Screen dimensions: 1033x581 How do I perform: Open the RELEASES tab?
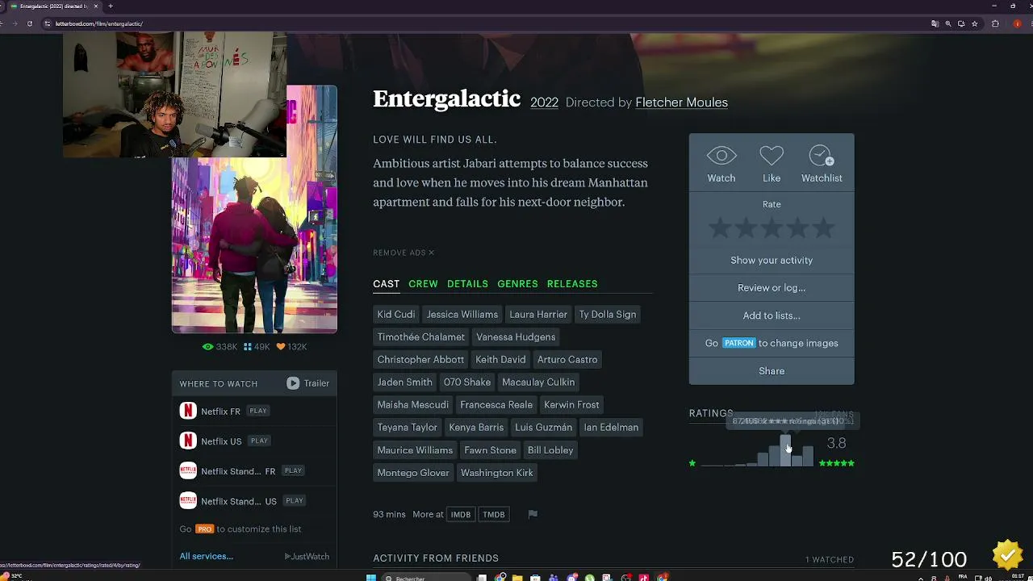572,284
